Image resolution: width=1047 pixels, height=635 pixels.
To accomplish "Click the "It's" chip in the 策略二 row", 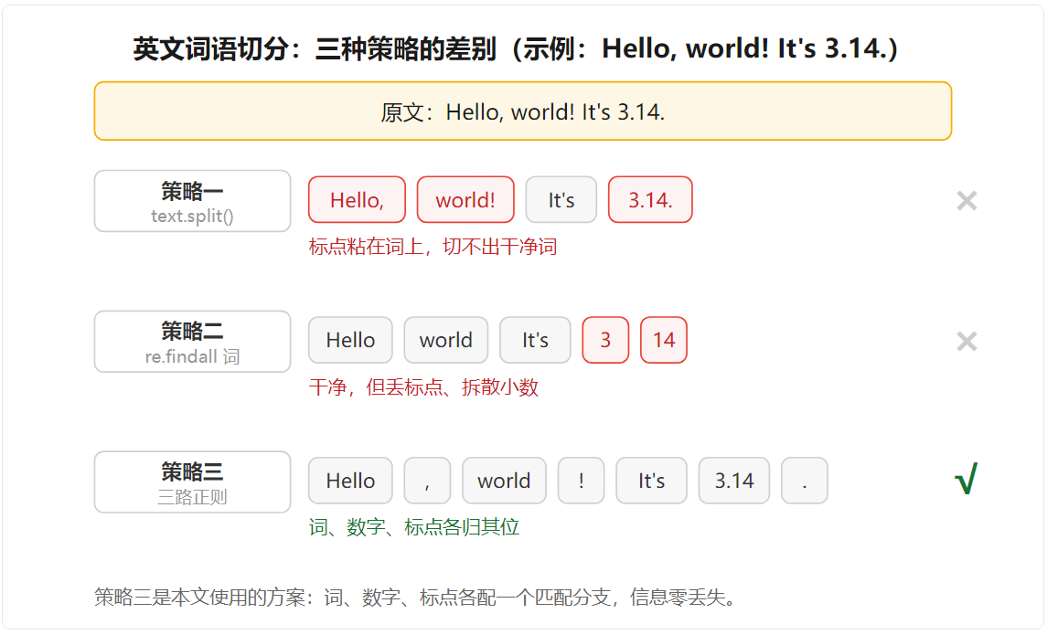I will [536, 340].
